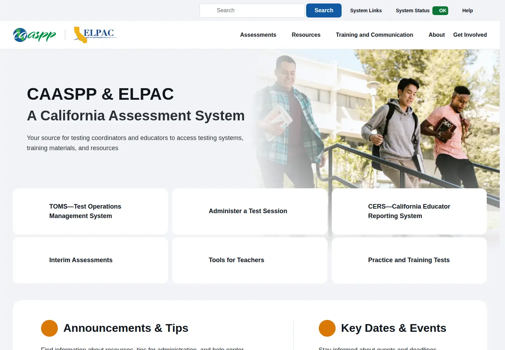Open the System Links menu
This screenshot has height=350, width=505.
(x=366, y=10)
